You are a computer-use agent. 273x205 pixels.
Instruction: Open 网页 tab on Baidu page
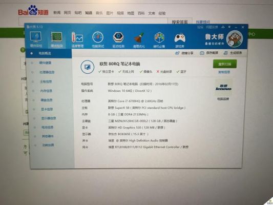pos(68,12)
